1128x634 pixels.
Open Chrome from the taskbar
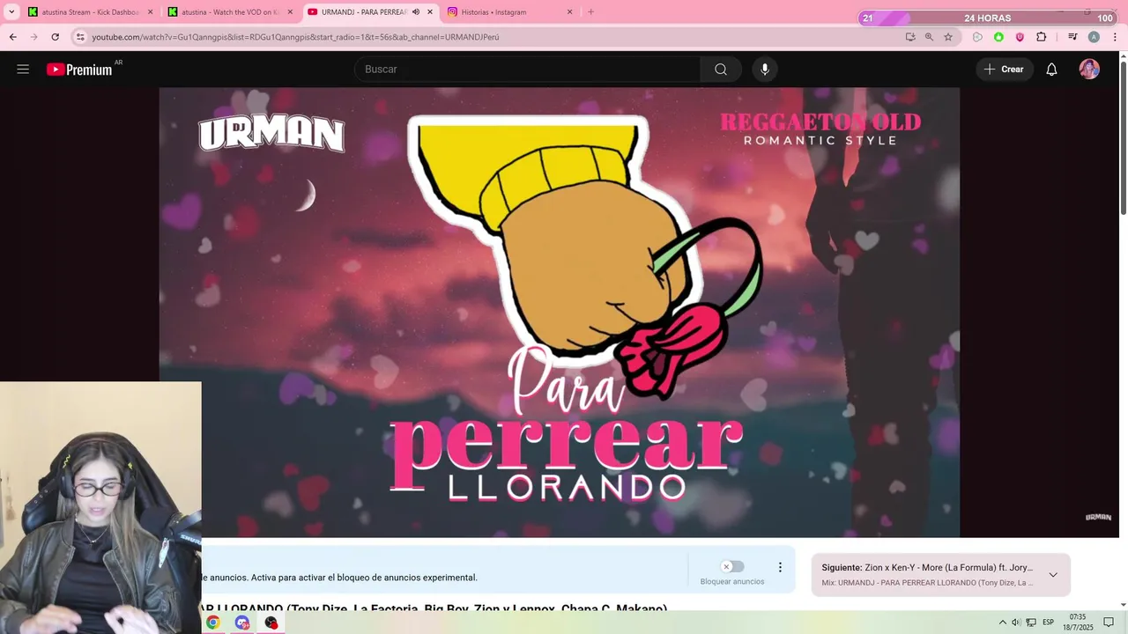coord(212,623)
